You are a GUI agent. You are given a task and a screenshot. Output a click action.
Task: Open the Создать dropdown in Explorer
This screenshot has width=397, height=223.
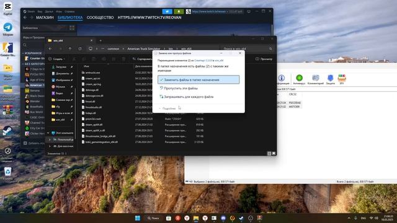click(56, 59)
